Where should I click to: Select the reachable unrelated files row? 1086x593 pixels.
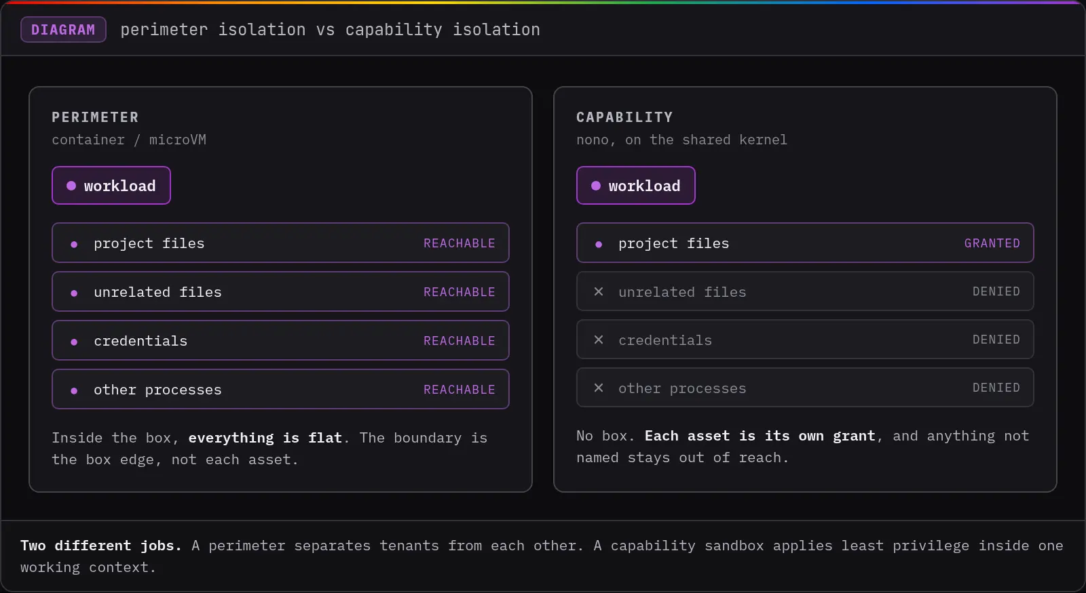[x=280, y=291]
